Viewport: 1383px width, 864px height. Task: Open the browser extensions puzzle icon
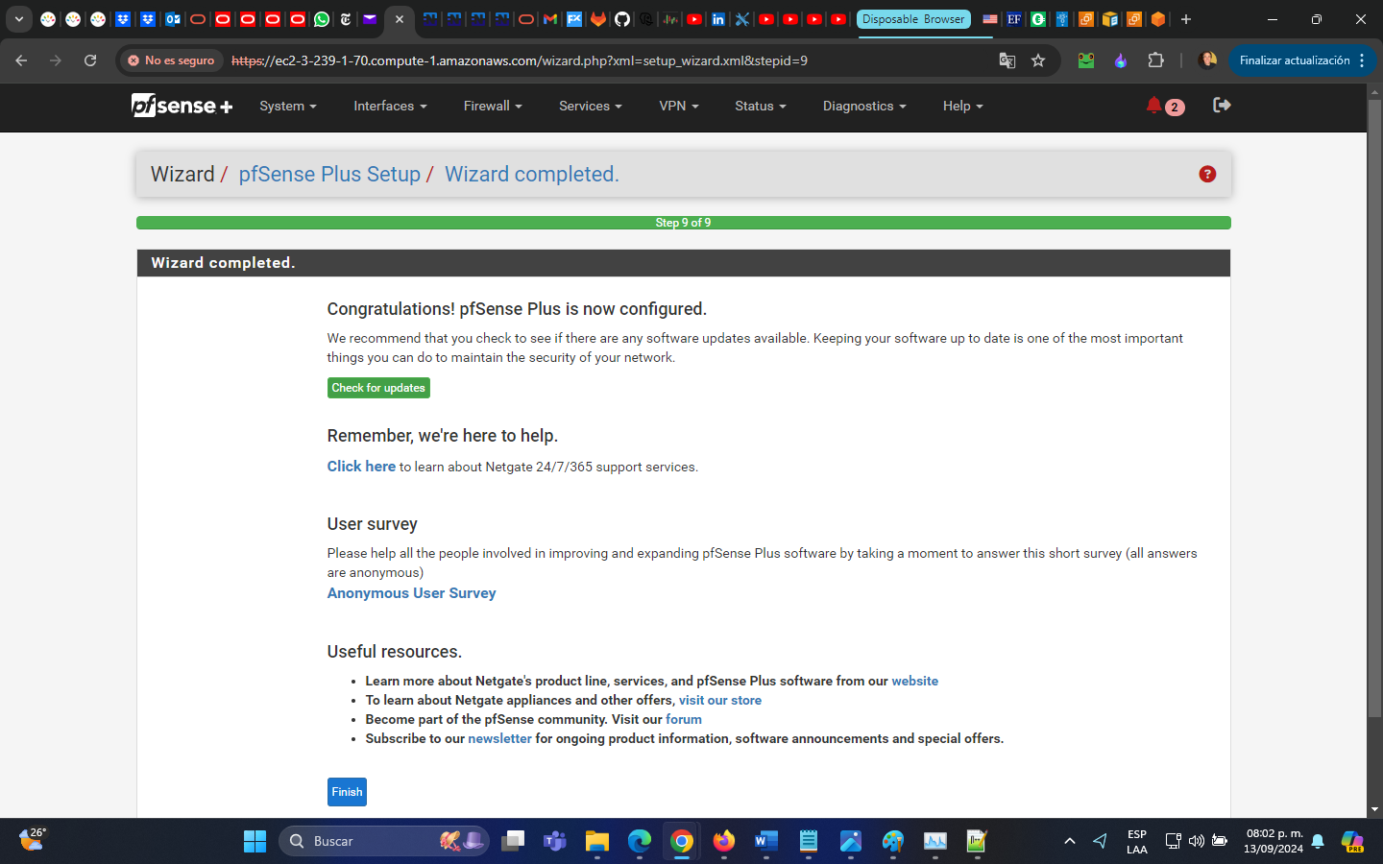(1155, 60)
